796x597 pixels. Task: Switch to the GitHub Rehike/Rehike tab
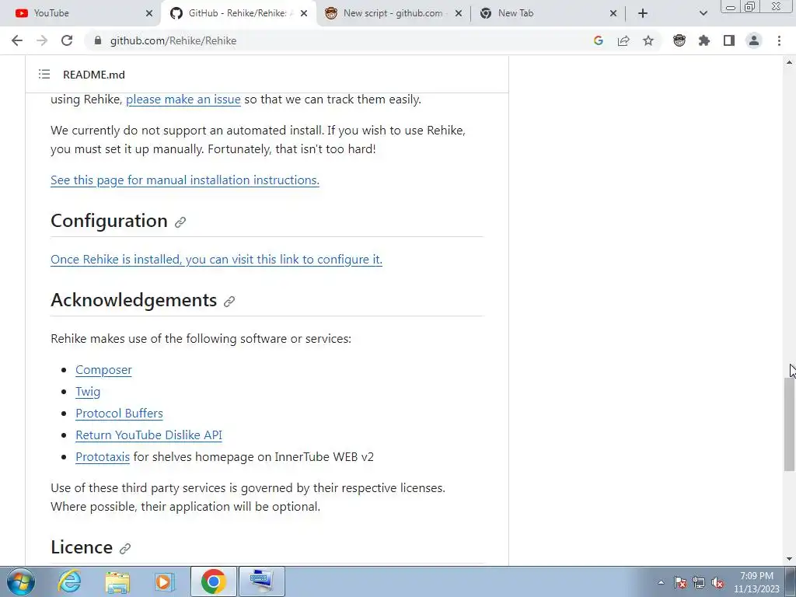(x=239, y=13)
